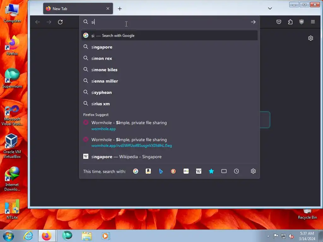
Task: Open Windows Media Player from taskbar
Action: [x=106, y=236]
